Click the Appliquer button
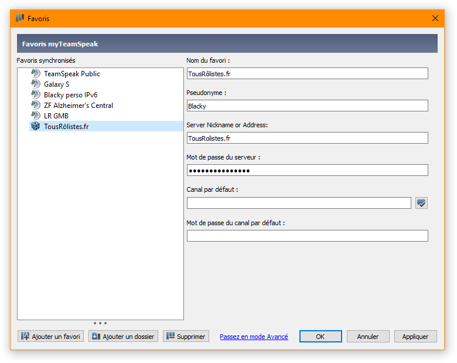Image resolution: width=457 pixels, height=363 pixels. [x=415, y=337]
